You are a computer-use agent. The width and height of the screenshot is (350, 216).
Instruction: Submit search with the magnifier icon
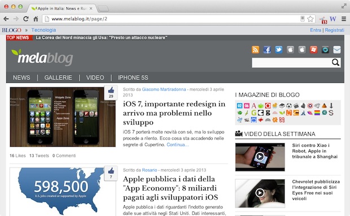(x=335, y=63)
